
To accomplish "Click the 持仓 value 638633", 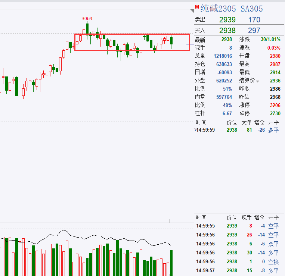I will [224, 64].
